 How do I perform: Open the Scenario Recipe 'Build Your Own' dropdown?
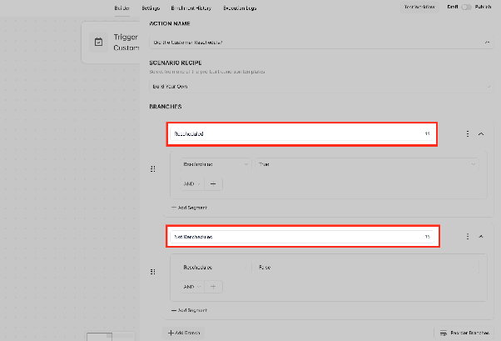[321, 87]
